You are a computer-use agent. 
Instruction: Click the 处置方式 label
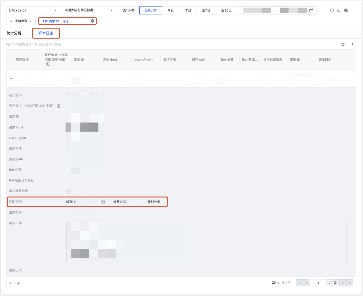120,202
